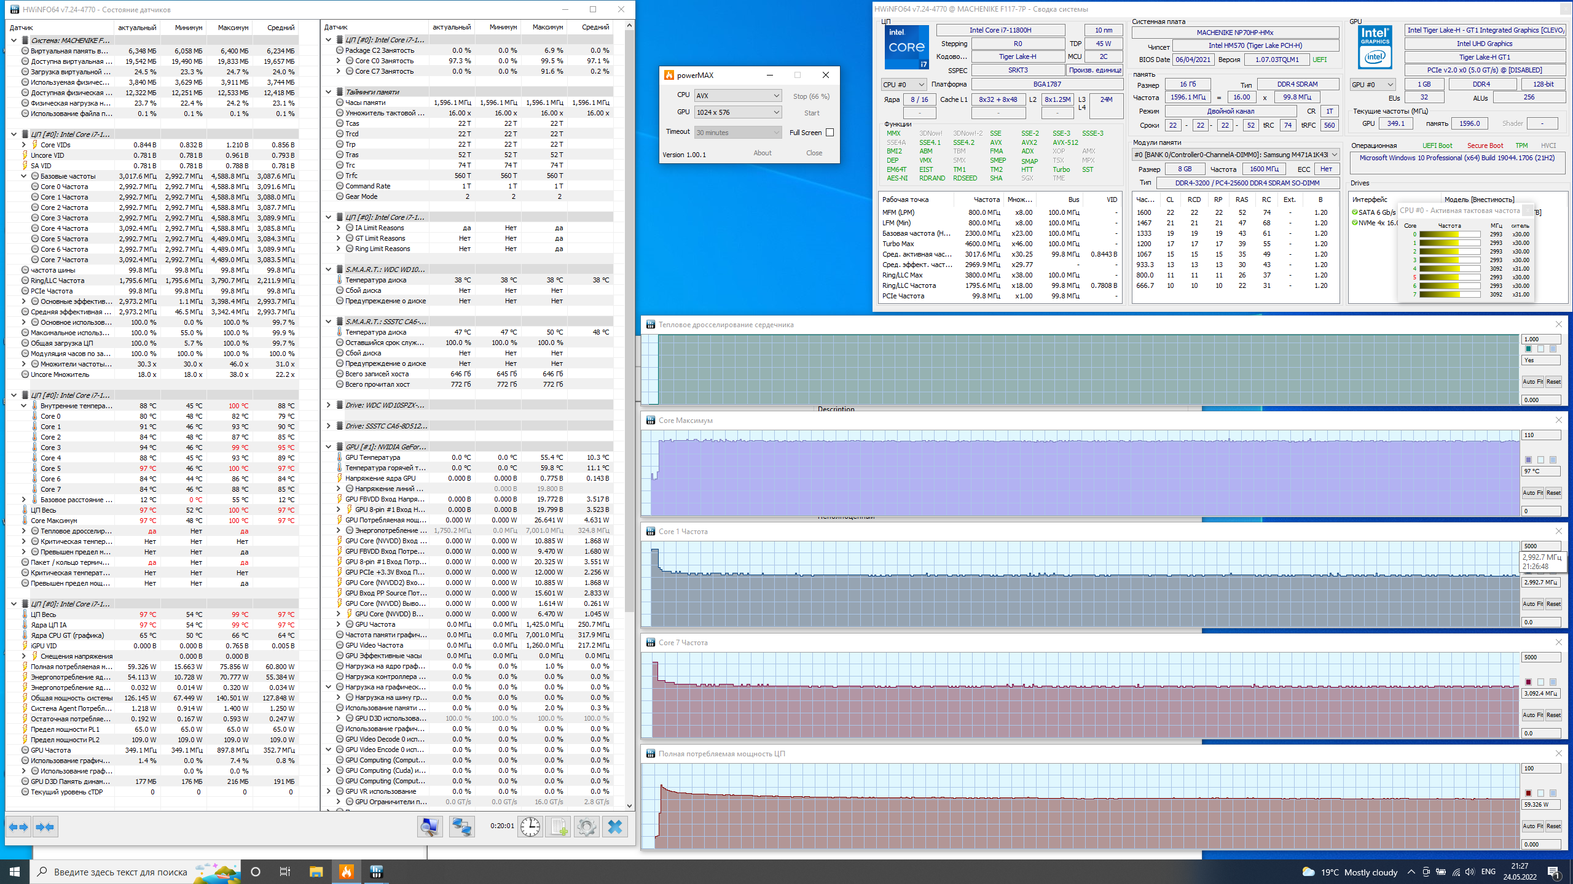
Task: Pick dark red swatch on Core 7 Частота graph
Action: coord(1528,682)
